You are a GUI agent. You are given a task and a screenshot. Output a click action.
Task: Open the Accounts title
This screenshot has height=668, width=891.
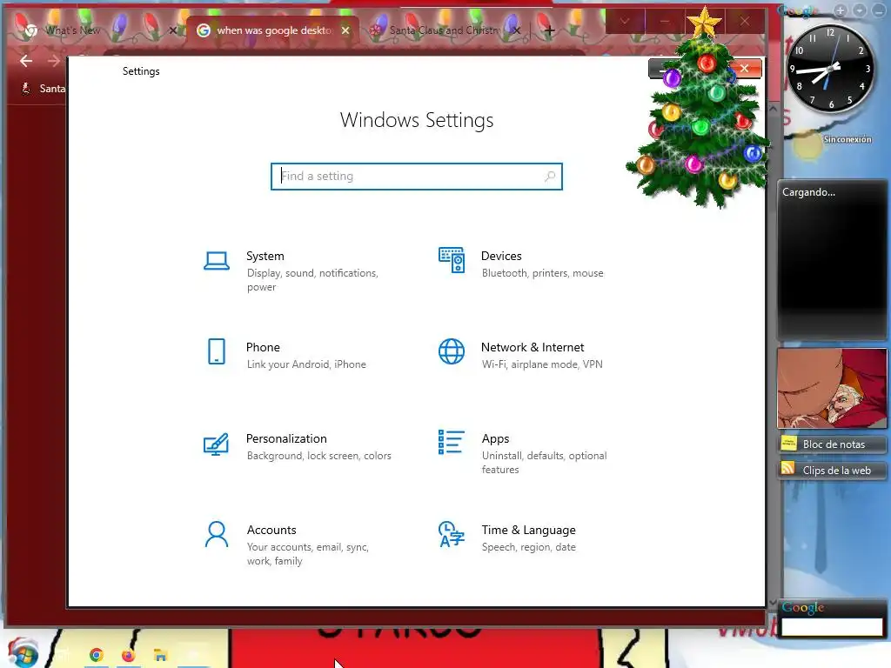point(271,530)
